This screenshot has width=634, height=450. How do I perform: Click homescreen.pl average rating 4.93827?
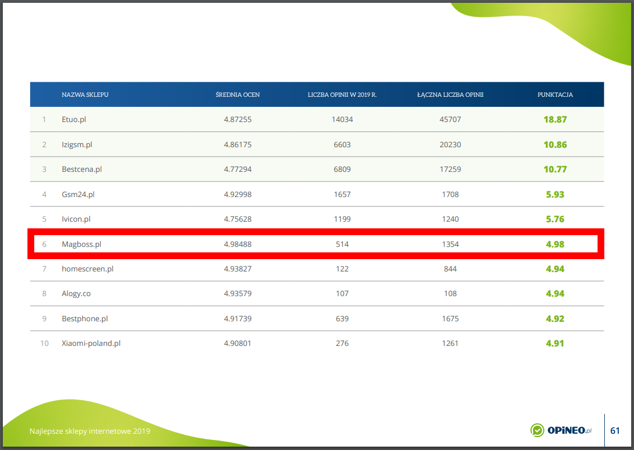pos(237,269)
